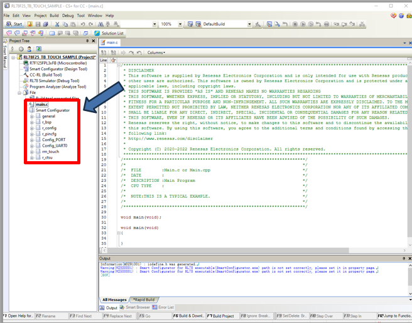Screen dimensions: 412x323
Task: Click the Disconnect from debug tool icon
Action: (x=362, y=24)
